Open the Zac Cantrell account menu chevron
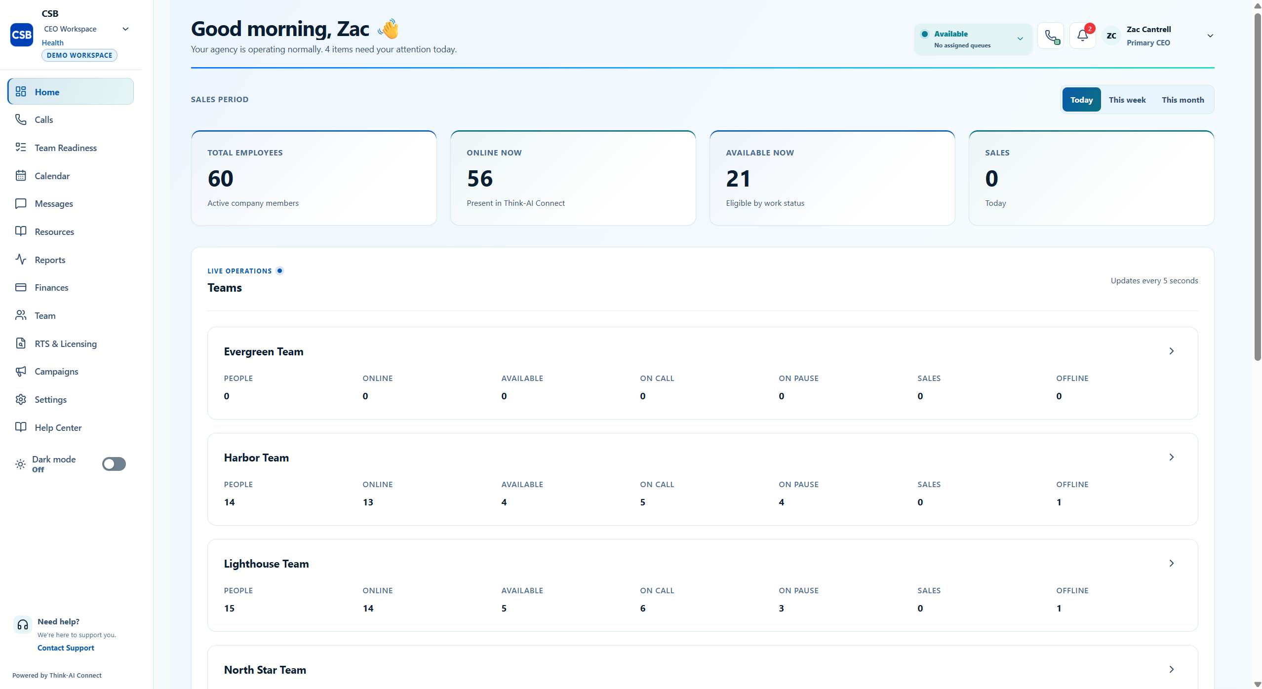Viewport: 1262px width, 689px height. click(1210, 36)
